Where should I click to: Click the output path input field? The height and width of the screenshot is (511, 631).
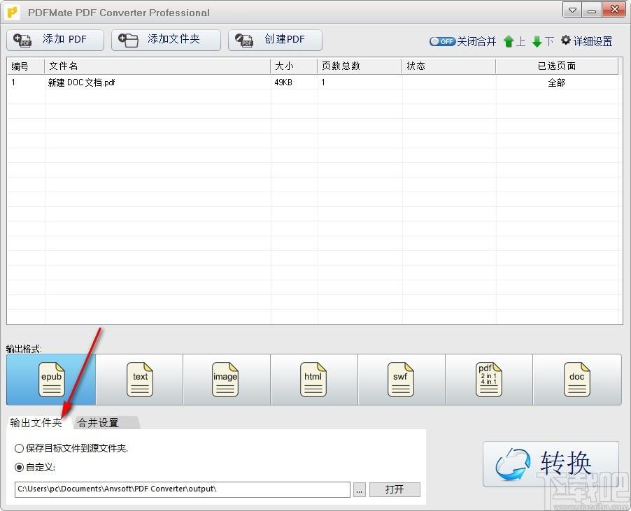183,489
